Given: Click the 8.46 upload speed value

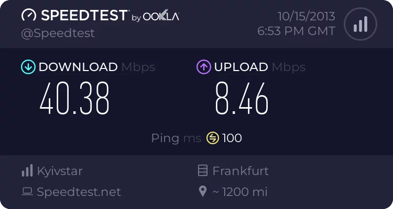Looking at the screenshot, I should tap(242, 98).
